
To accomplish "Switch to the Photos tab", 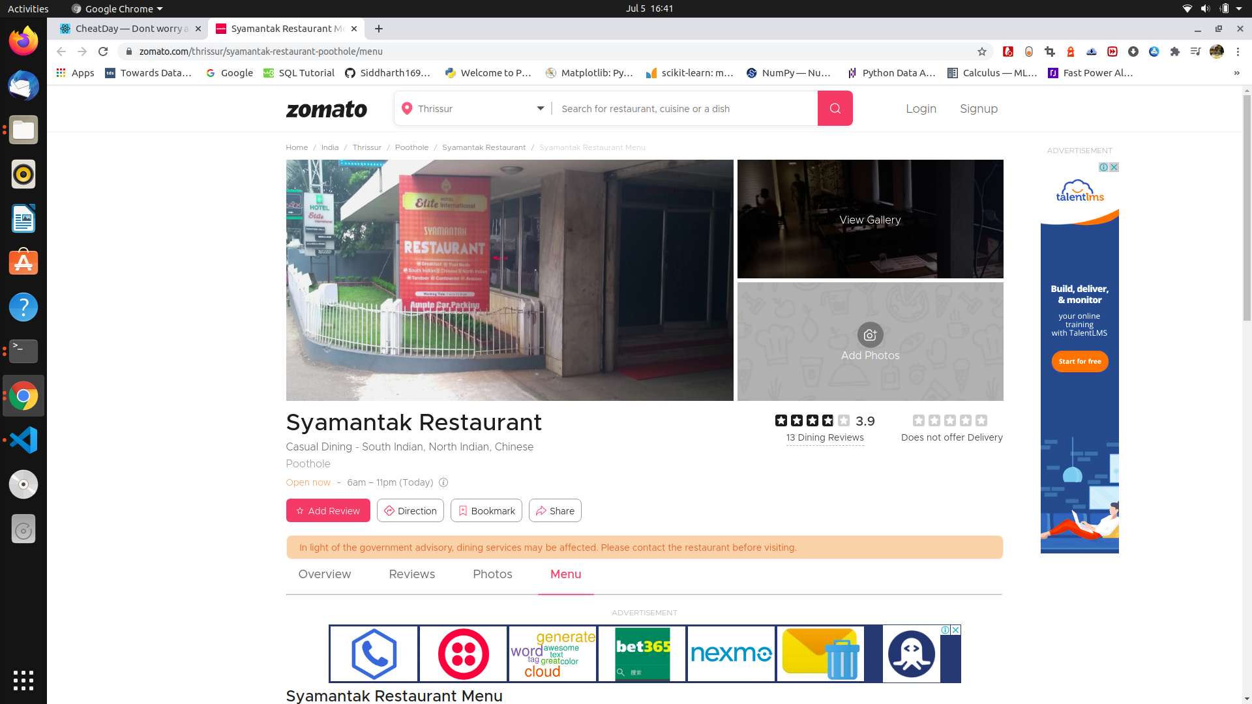I will coord(492,574).
